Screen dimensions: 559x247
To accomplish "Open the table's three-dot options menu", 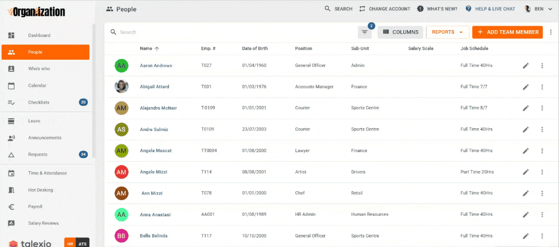I will click(x=551, y=32).
